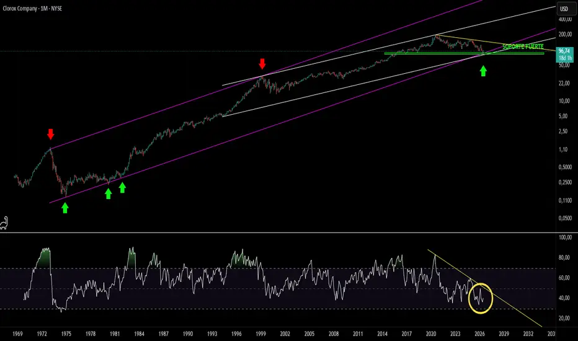Click the 40,00 RSI axis label

coord(564,298)
